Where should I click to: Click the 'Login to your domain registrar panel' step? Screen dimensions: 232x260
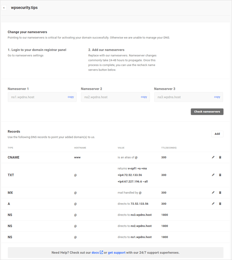(x=37, y=50)
